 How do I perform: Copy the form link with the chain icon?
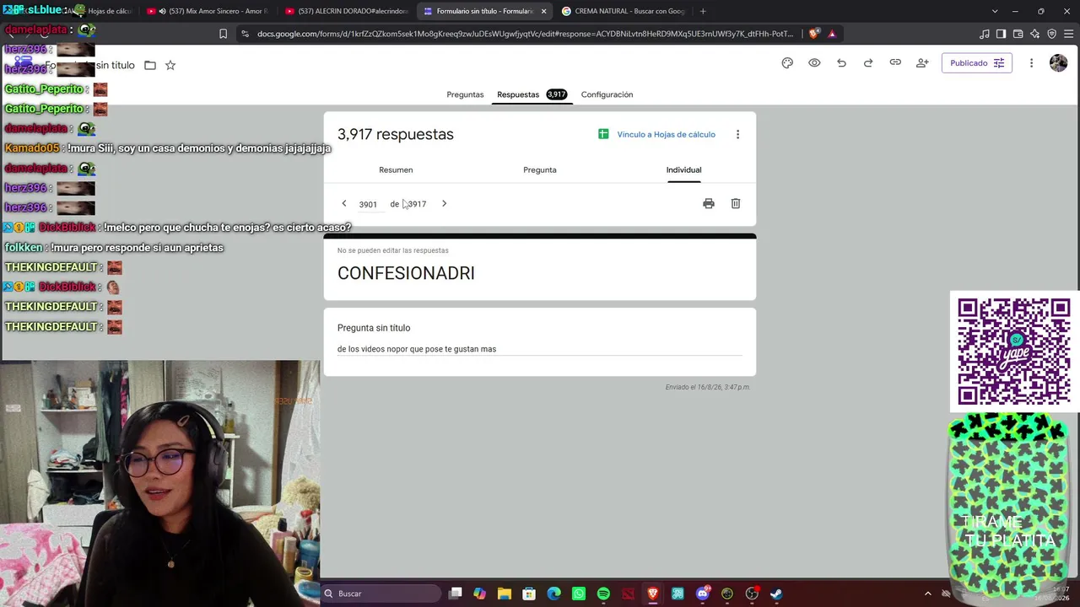(x=895, y=63)
